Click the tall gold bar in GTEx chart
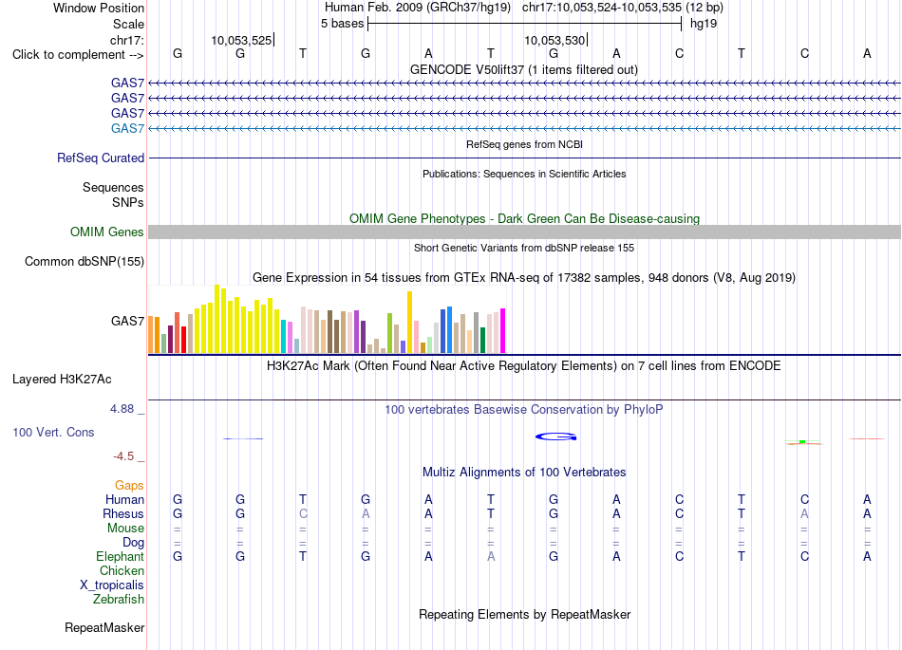 [409, 322]
